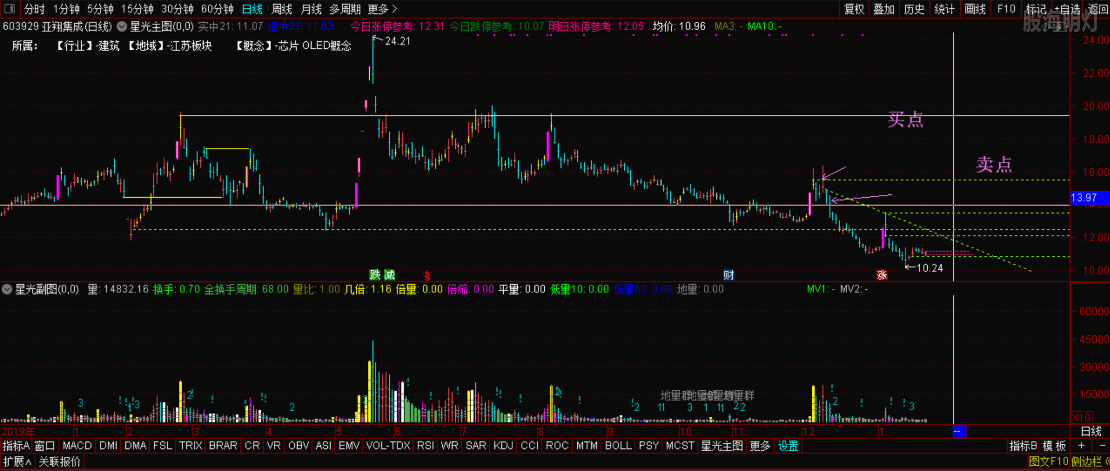This screenshot has width=1110, height=471.
Task: Switch to 周线 weekly chart
Action: (x=282, y=9)
